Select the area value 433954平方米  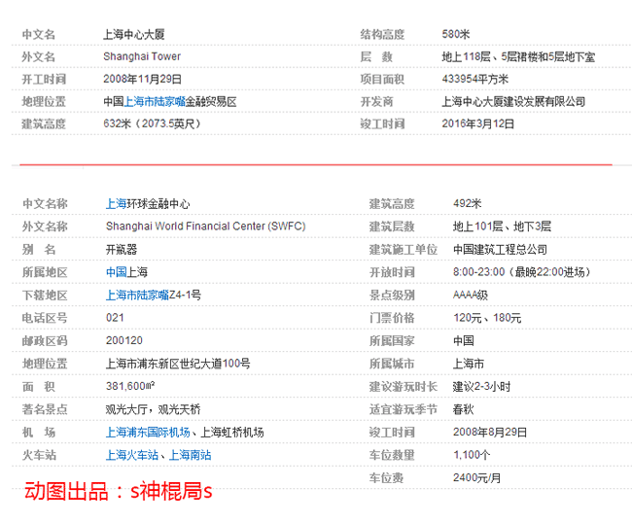tap(474, 79)
